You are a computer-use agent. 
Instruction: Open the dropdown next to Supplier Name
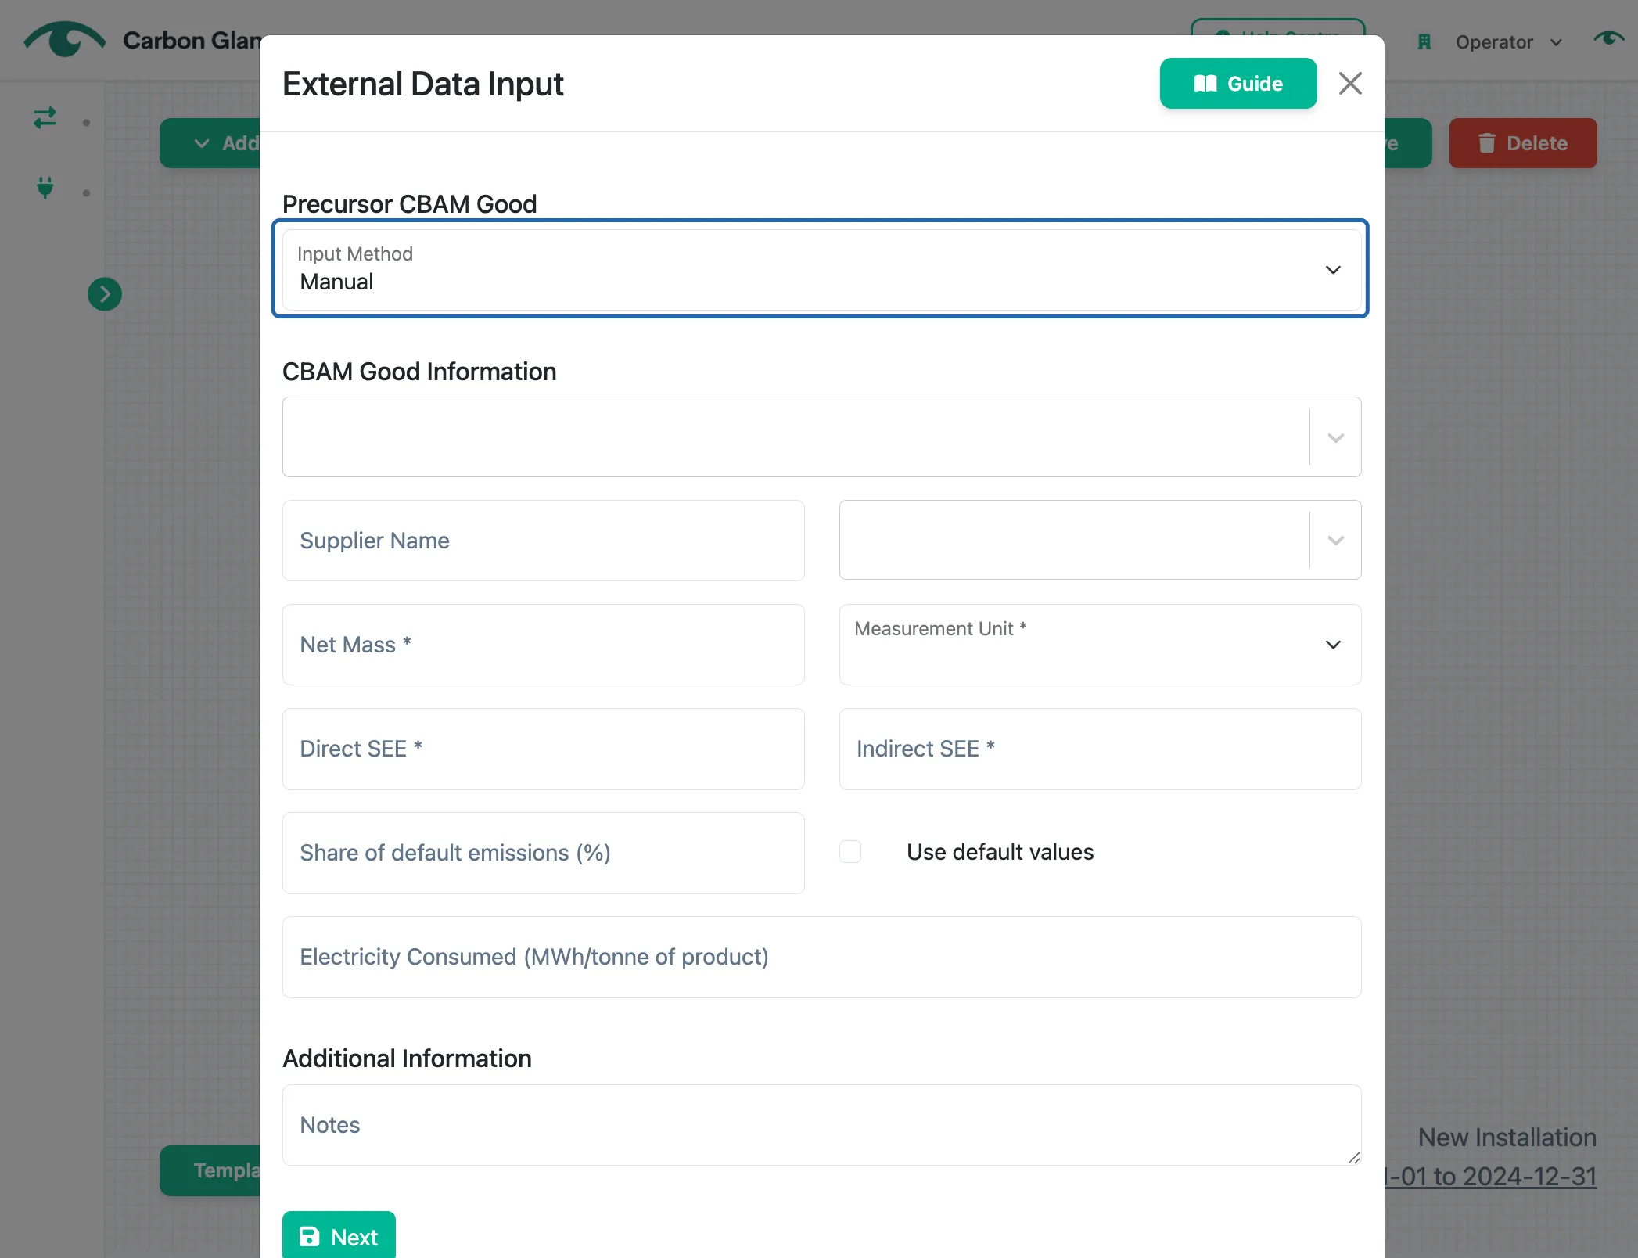pos(1099,540)
